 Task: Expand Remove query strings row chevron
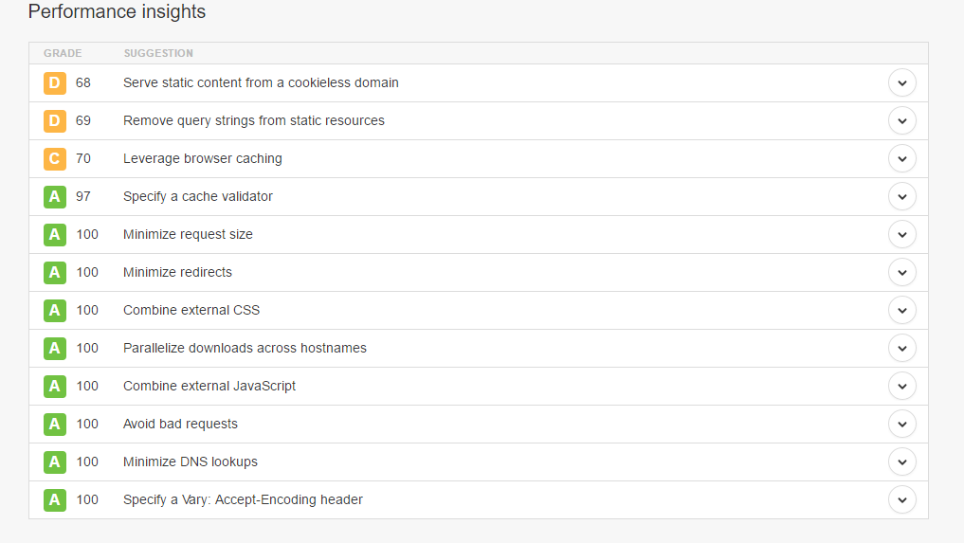pos(901,121)
